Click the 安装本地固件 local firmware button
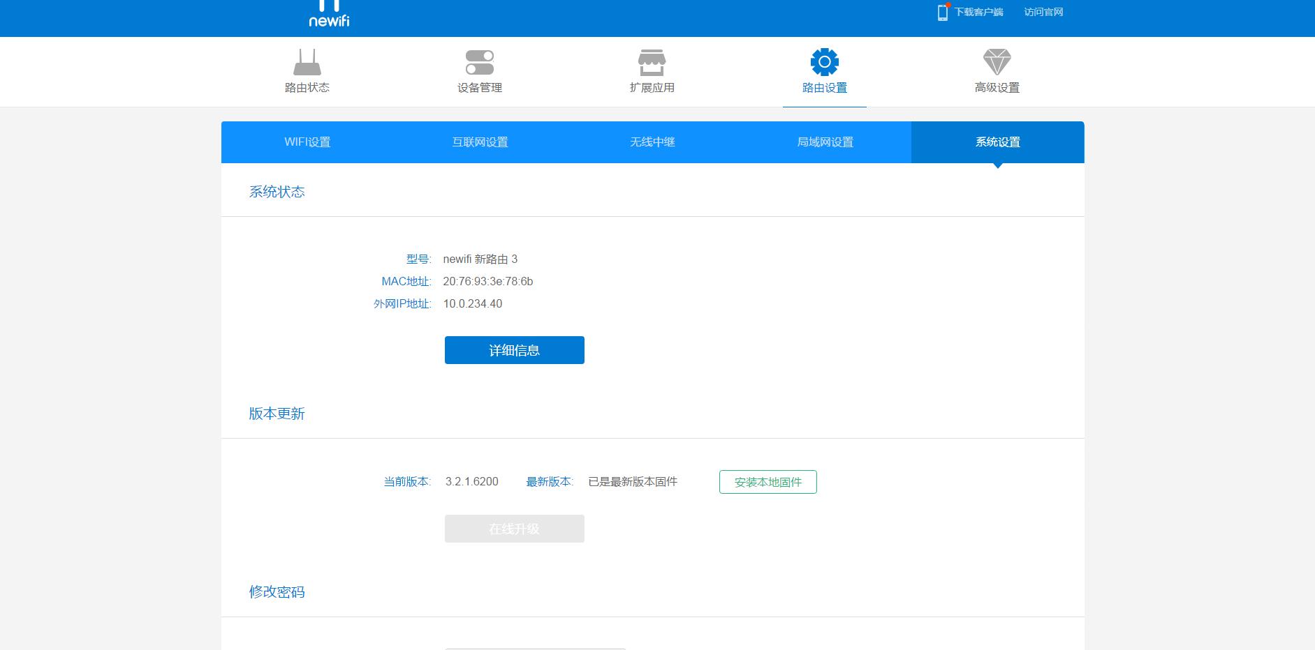 coord(767,481)
